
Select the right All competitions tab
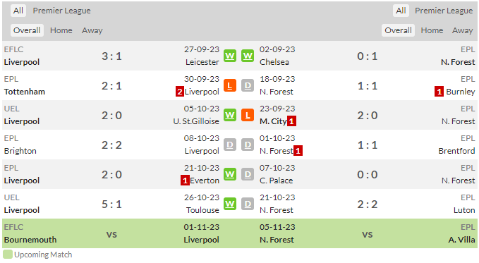[x=401, y=11]
